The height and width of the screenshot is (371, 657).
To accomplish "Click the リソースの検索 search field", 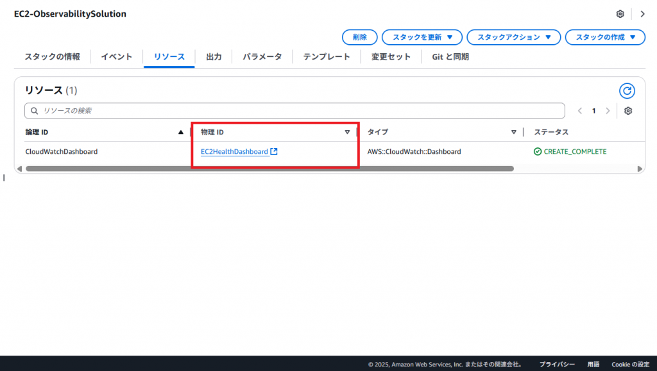I will point(295,111).
